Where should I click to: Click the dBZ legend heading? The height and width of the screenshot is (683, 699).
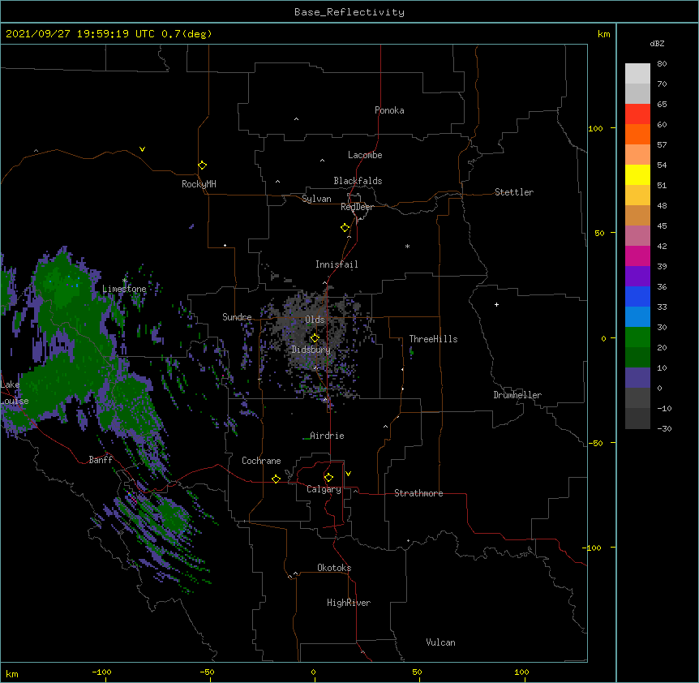657,43
